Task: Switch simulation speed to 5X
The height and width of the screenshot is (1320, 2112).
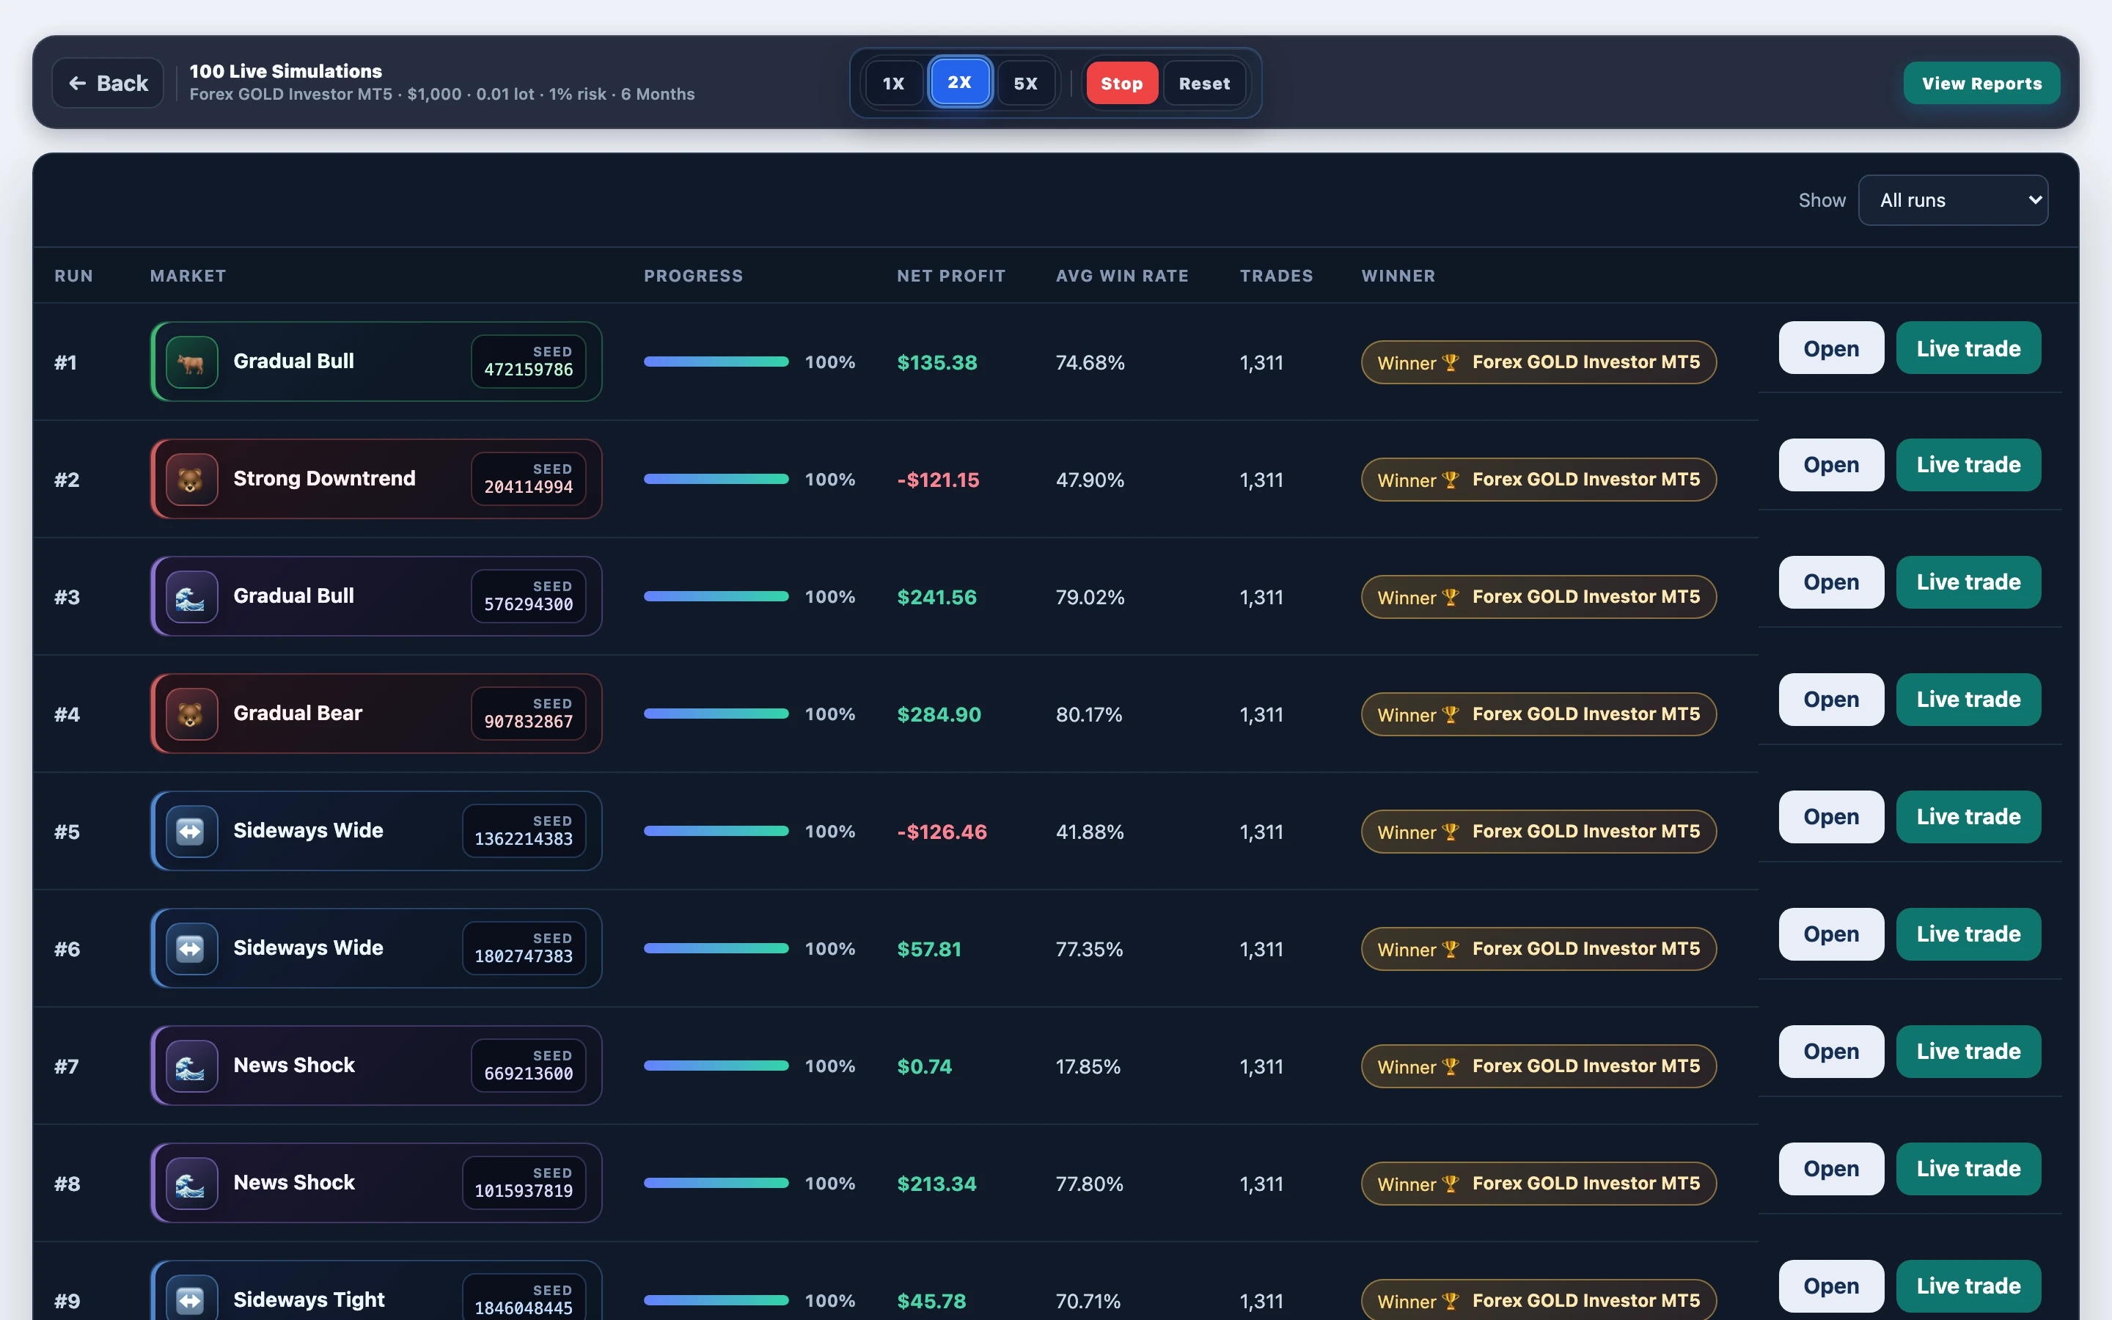Action: pyautogui.click(x=1027, y=83)
